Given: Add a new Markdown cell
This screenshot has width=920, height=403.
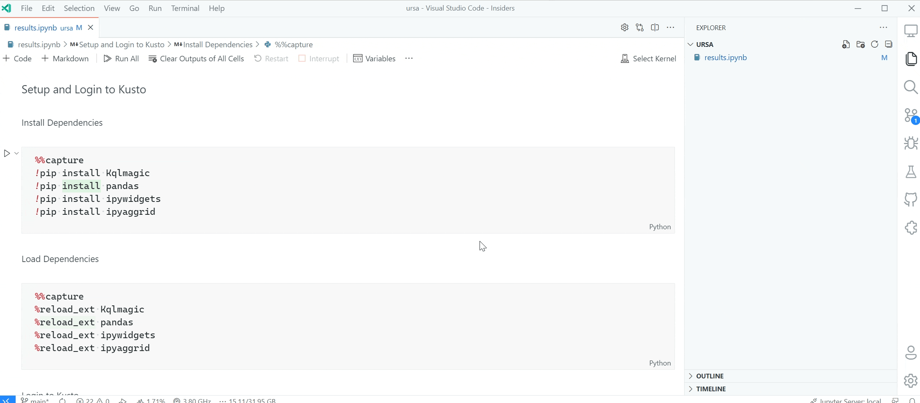Looking at the screenshot, I should tap(65, 59).
